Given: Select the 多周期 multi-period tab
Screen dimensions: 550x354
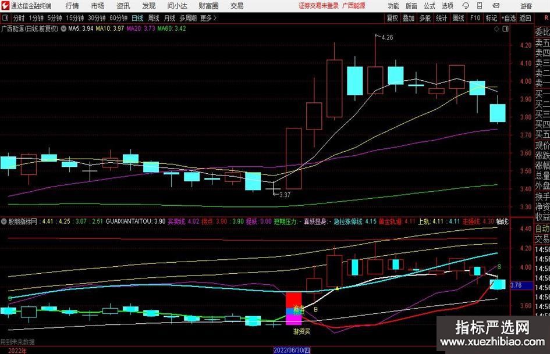Looking at the screenshot, I should [188, 18].
